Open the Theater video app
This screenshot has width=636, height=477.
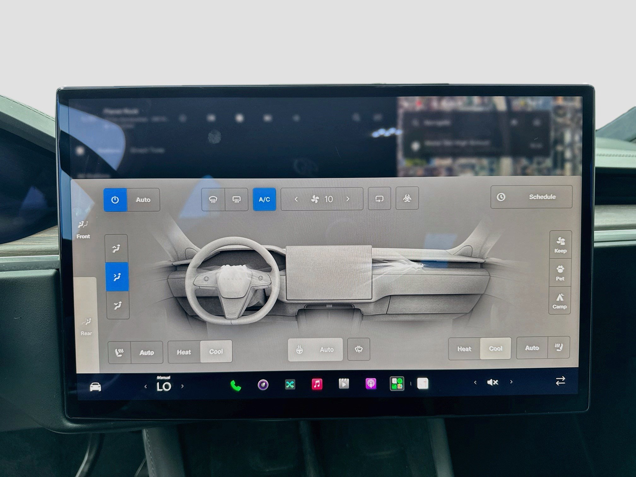tap(344, 384)
